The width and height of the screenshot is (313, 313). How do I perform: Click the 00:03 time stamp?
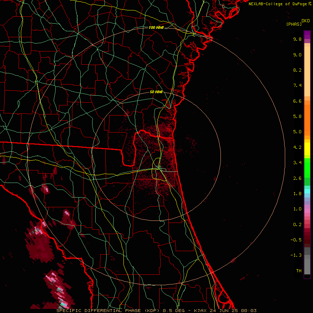pos(249,311)
